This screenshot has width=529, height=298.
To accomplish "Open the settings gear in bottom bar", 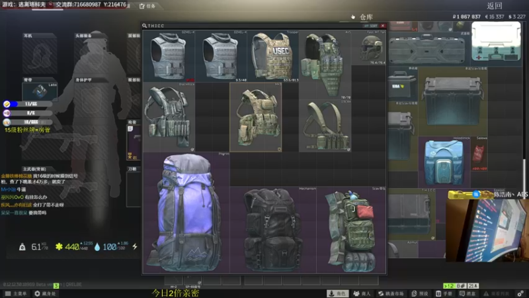I will pyautogui.click(x=520, y=293).
